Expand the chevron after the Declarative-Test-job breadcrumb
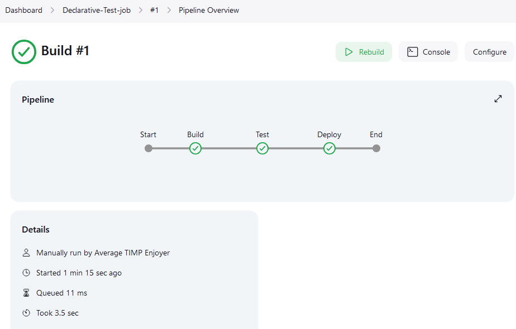516x329 pixels. tap(141, 10)
